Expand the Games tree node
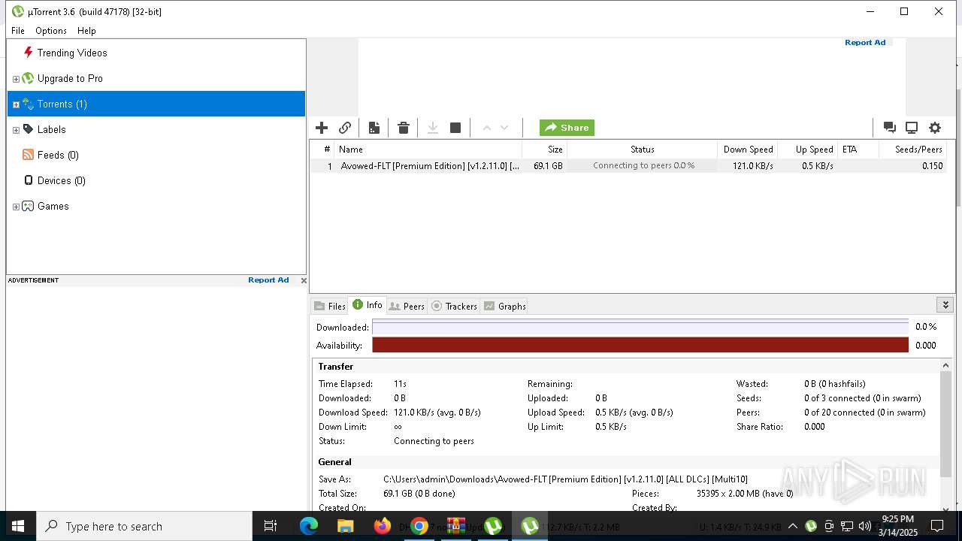 (16, 207)
